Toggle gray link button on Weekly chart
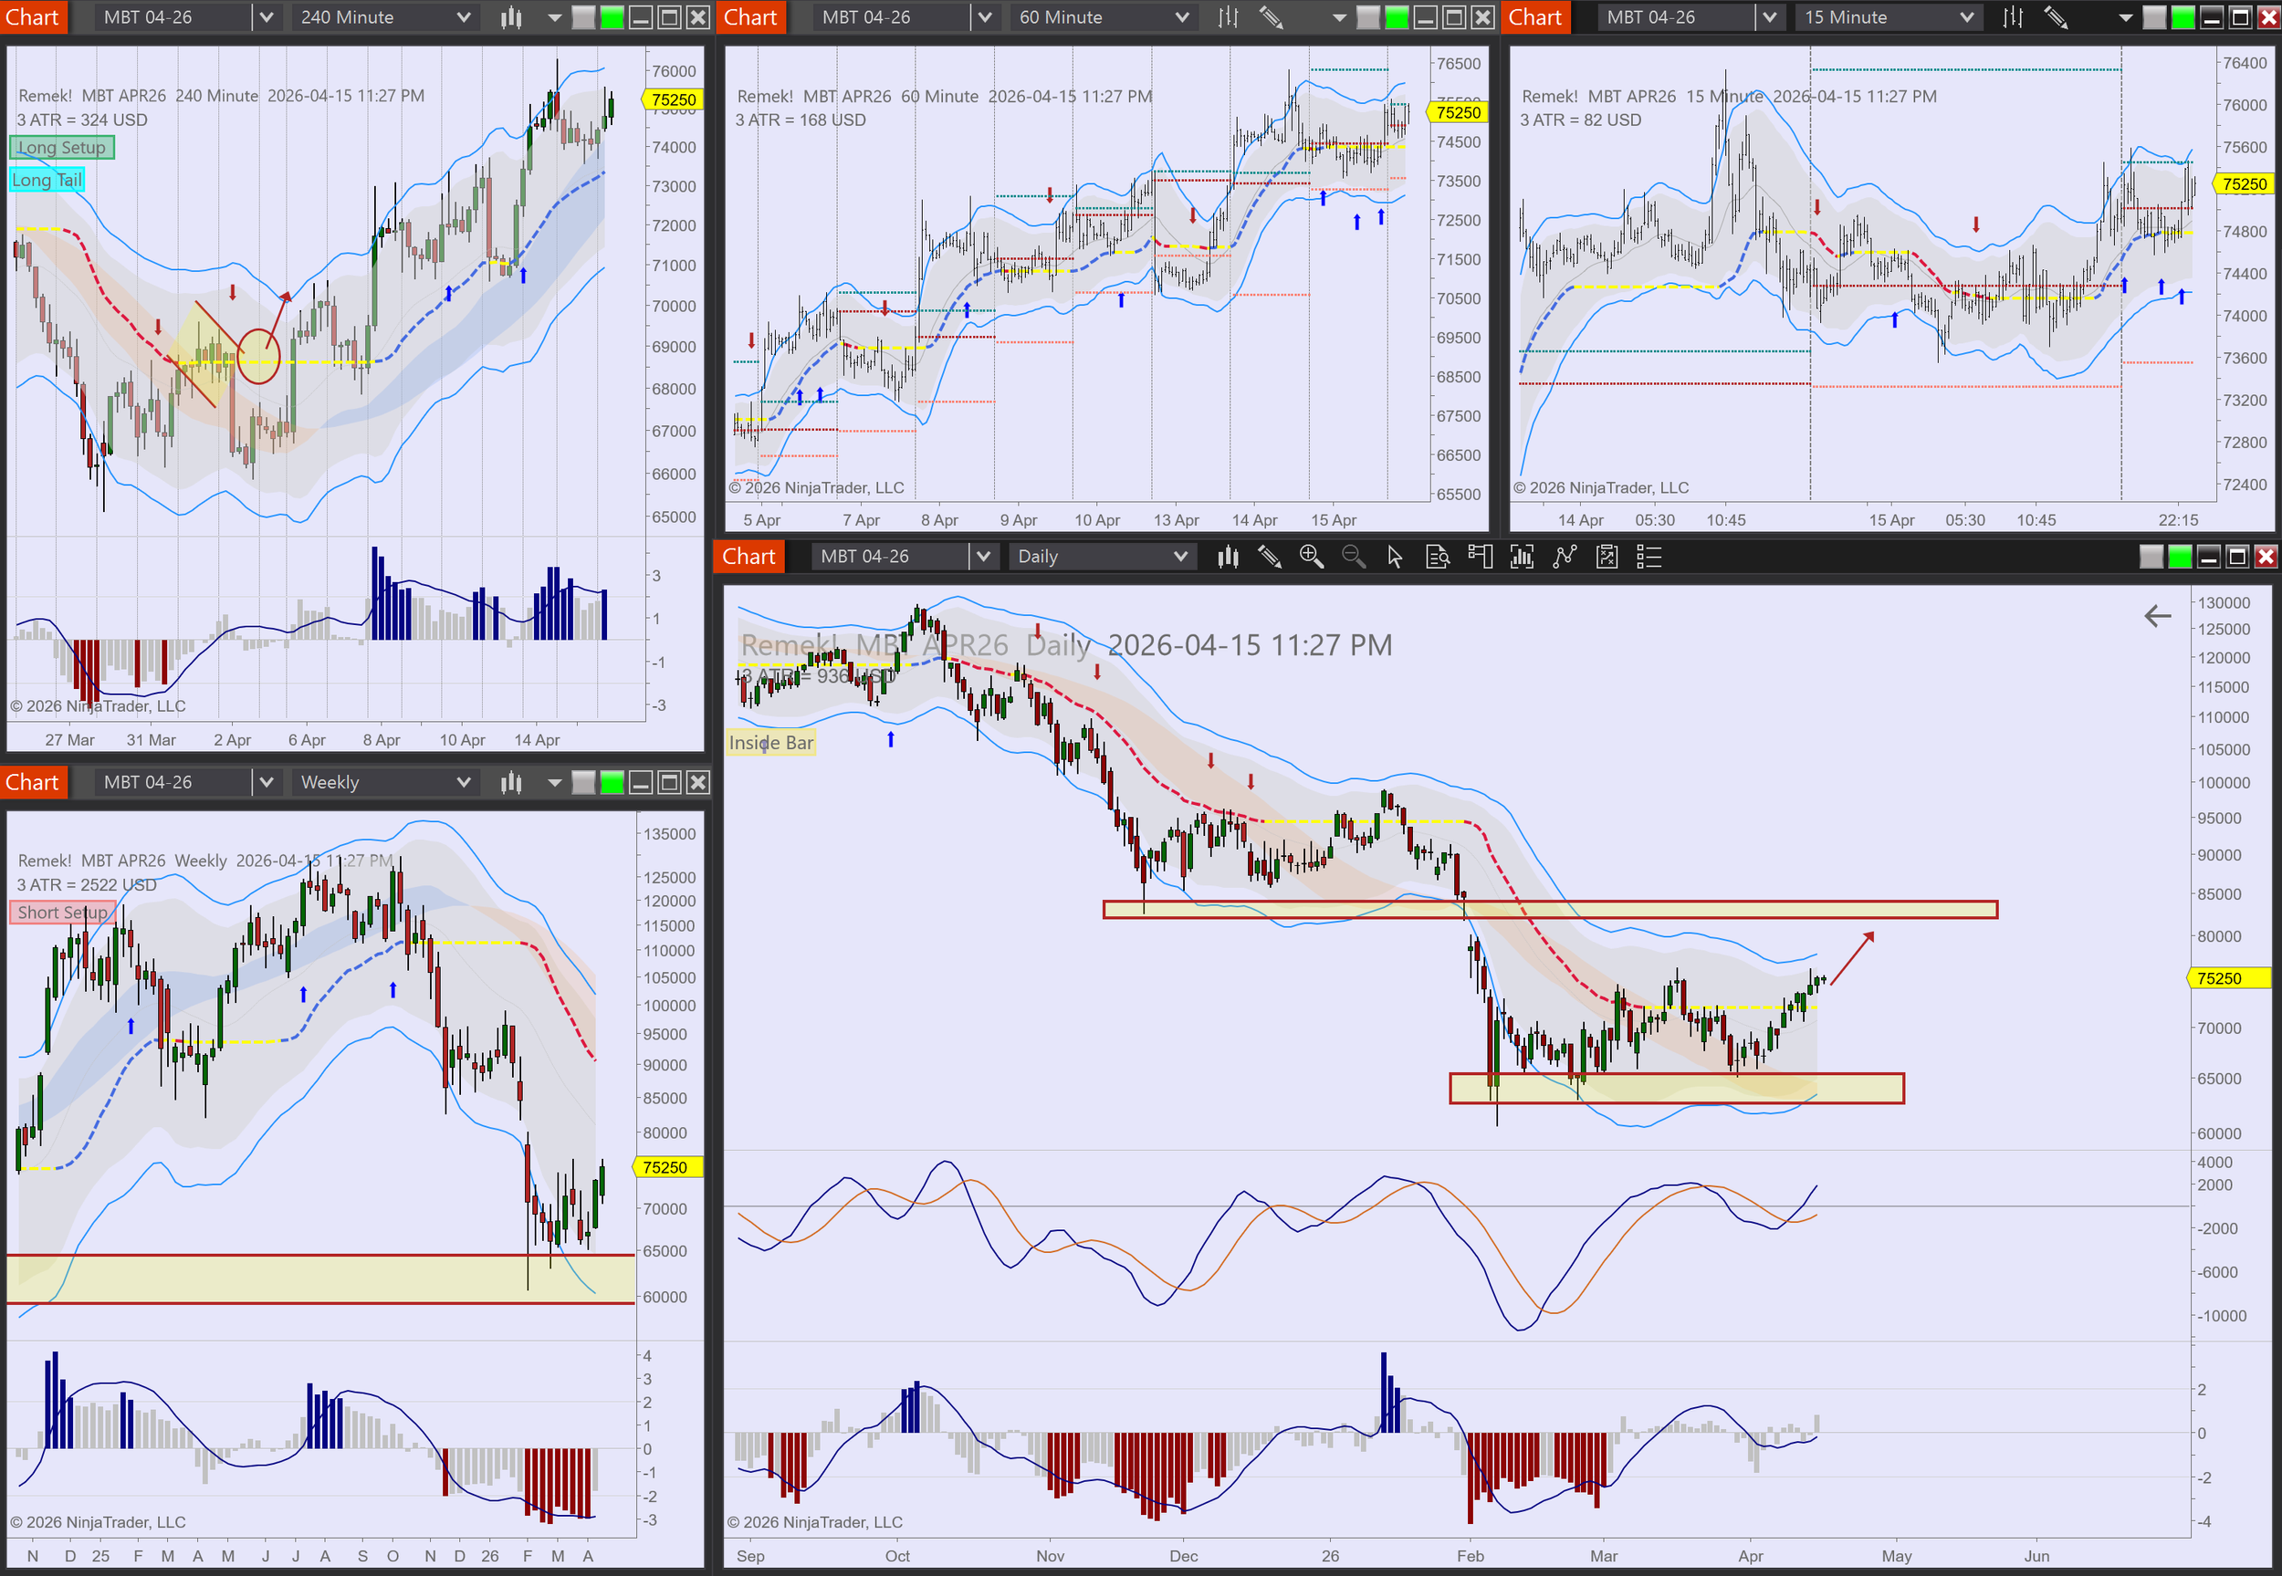 point(583,782)
